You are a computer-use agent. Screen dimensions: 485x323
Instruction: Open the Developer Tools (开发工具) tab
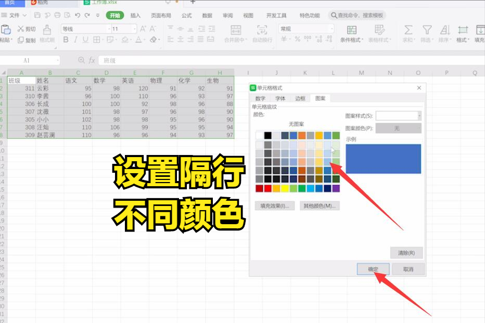[276, 16]
